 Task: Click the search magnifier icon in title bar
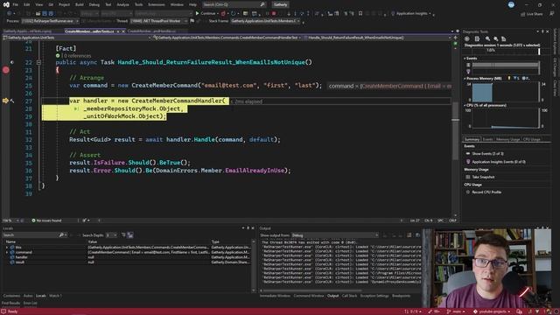[262, 4]
